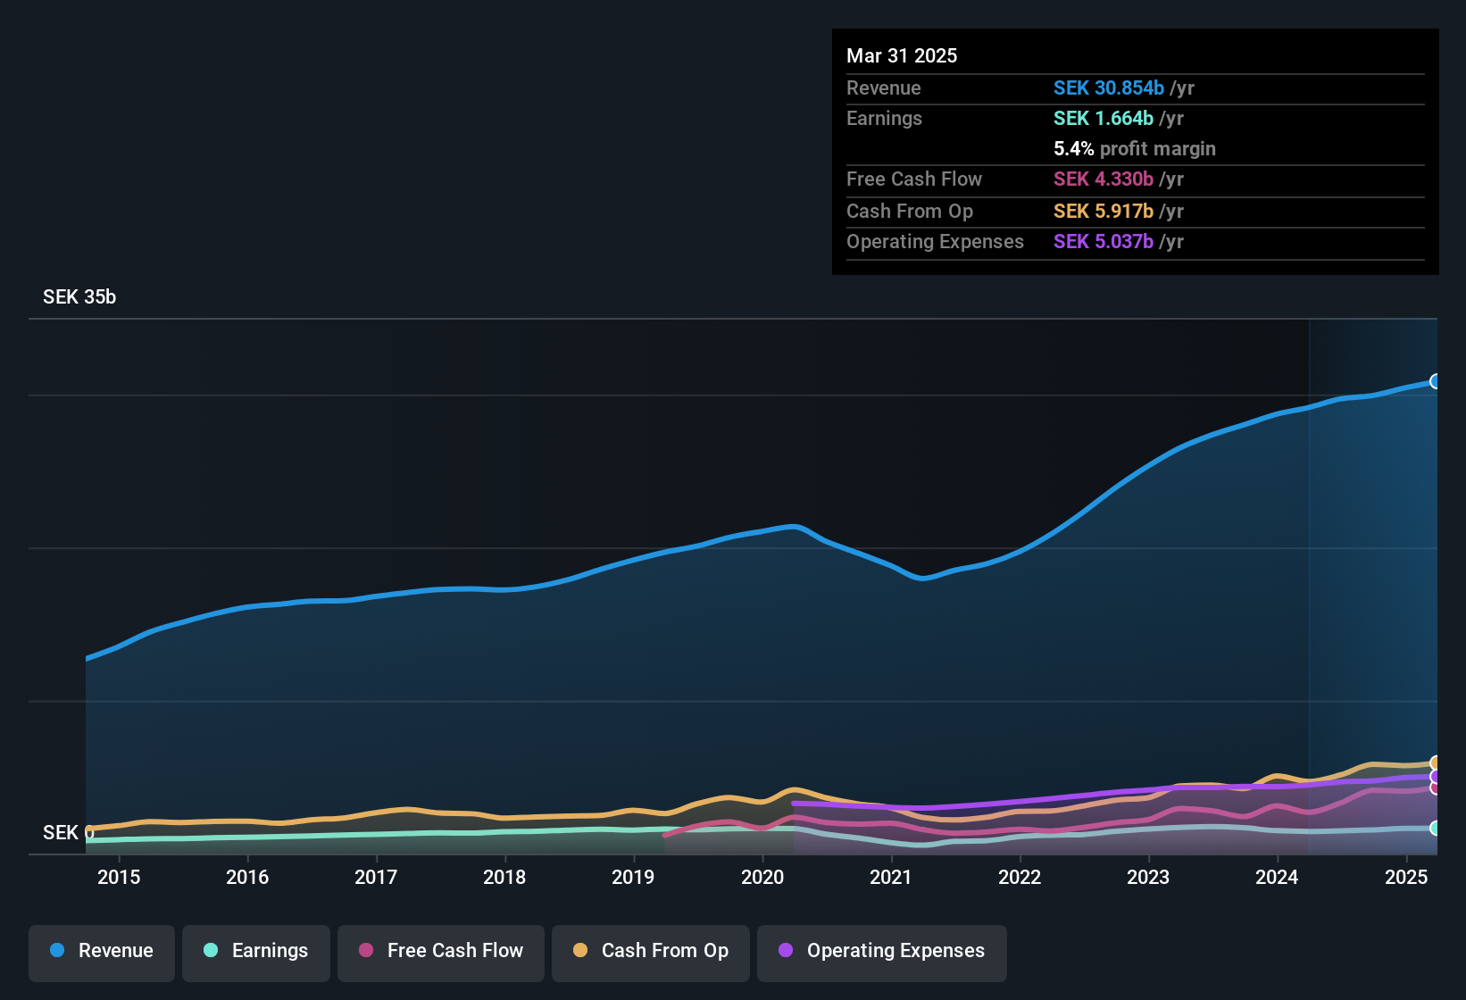Click the Revenue label in tooltip

click(884, 87)
